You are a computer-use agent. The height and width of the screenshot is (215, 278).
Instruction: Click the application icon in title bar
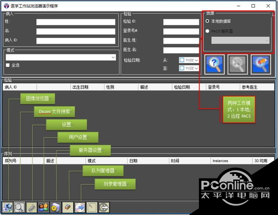tap(7, 6)
